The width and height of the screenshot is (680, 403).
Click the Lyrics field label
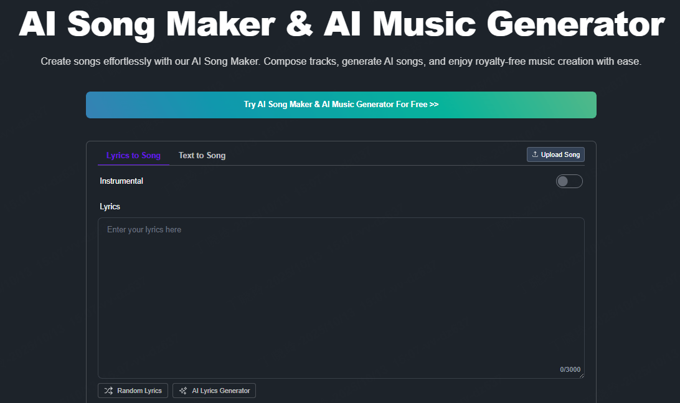pyautogui.click(x=110, y=206)
